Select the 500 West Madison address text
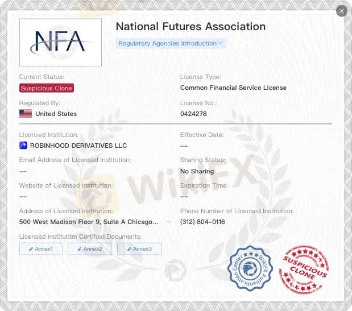This screenshot has height=311, width=352. tap(89, 222)
